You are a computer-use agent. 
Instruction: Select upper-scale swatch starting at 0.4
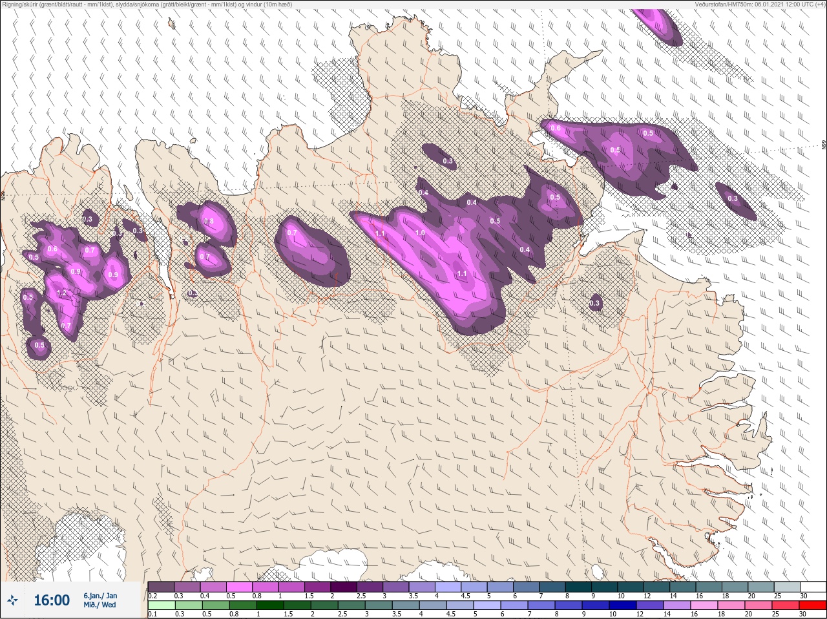pos(213,587)
